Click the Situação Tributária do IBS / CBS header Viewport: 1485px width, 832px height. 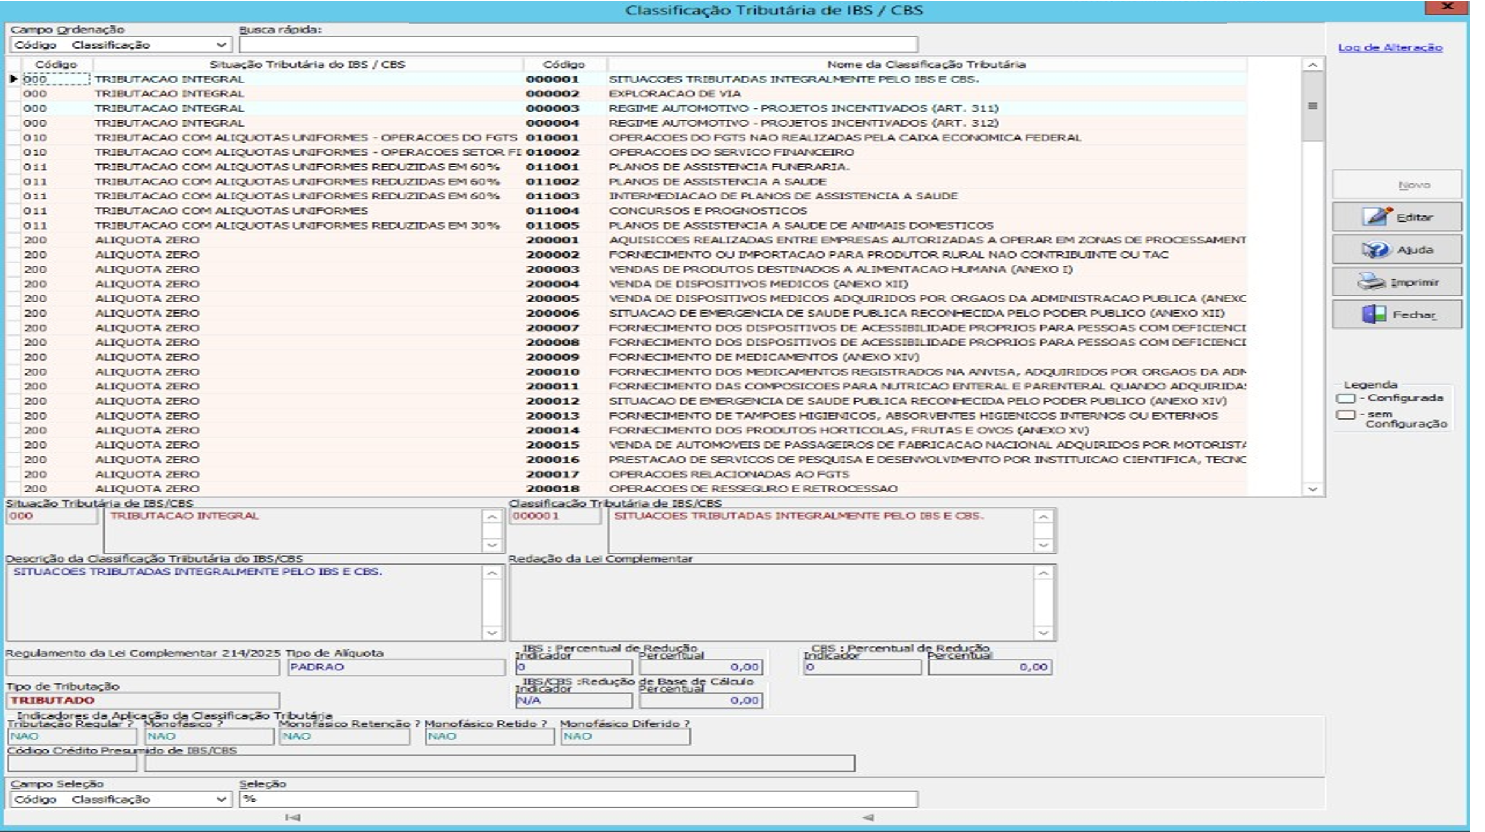(x=307, y=64)
